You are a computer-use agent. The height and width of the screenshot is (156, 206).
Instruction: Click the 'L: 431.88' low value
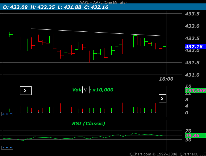69,7
